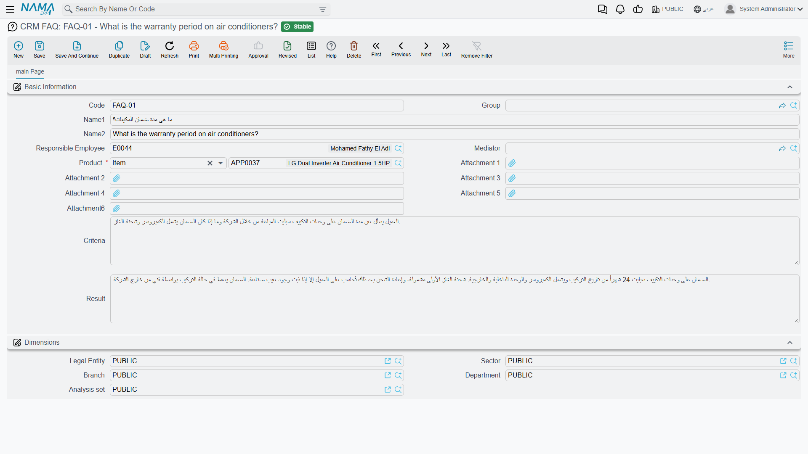This screenshot has width=808, height=454.
Task: Go to Previous record
Action: (401, 49)
